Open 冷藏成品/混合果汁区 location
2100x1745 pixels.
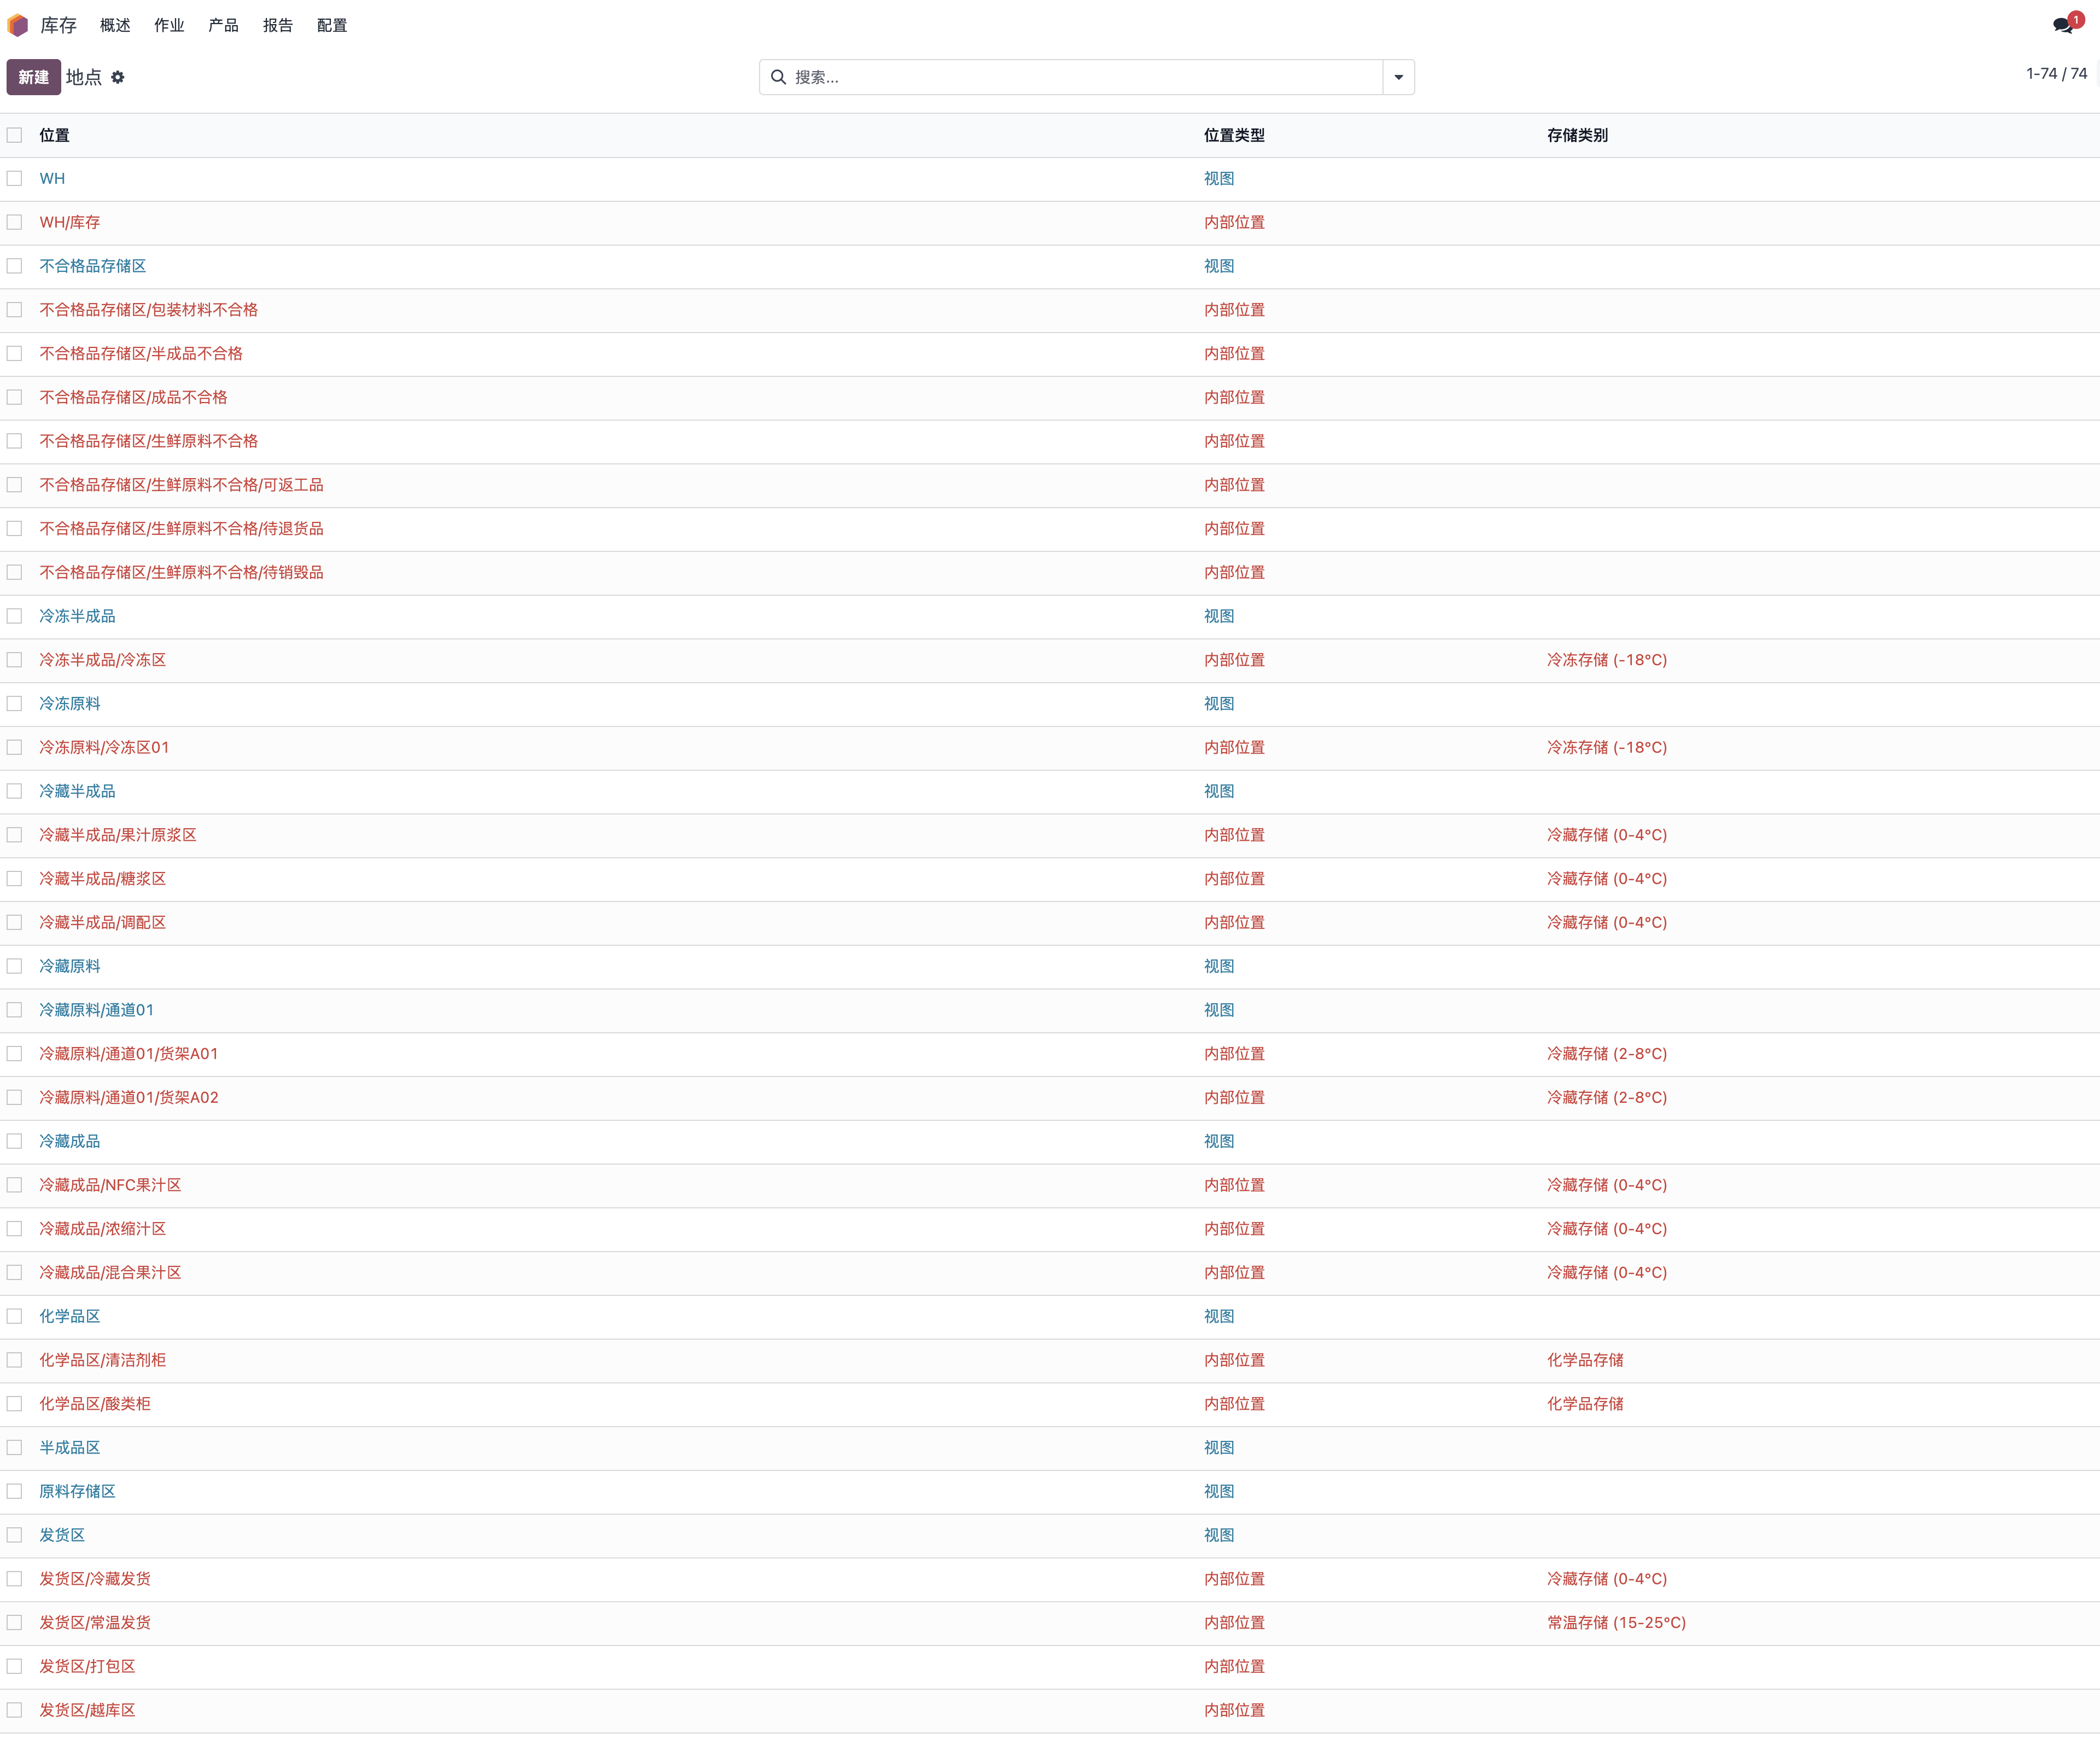[110, 1273]
